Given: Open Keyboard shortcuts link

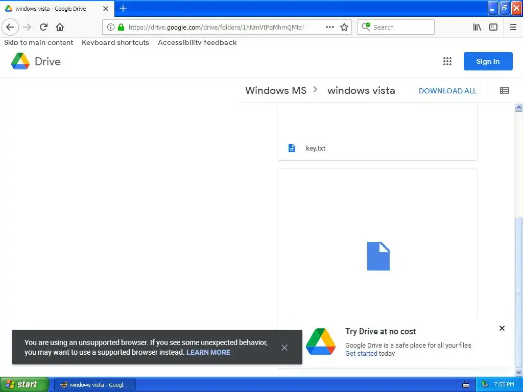Looking at the screenshot, I should pos(115,42).
